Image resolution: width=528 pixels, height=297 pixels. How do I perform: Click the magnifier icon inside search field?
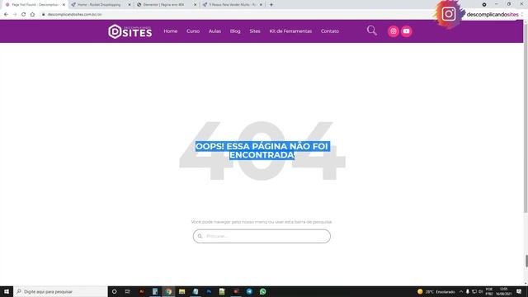coord(200,237)
